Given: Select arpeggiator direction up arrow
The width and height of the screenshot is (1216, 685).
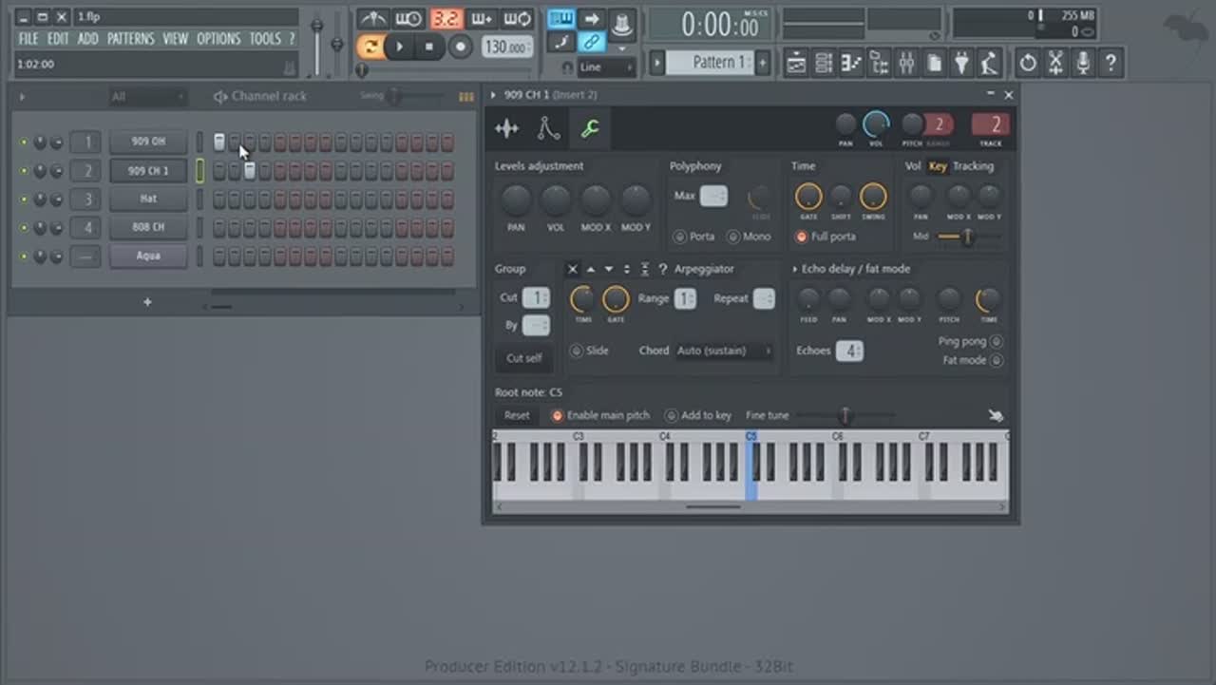Looking at the screenshot, I should (x=591, y=269).
